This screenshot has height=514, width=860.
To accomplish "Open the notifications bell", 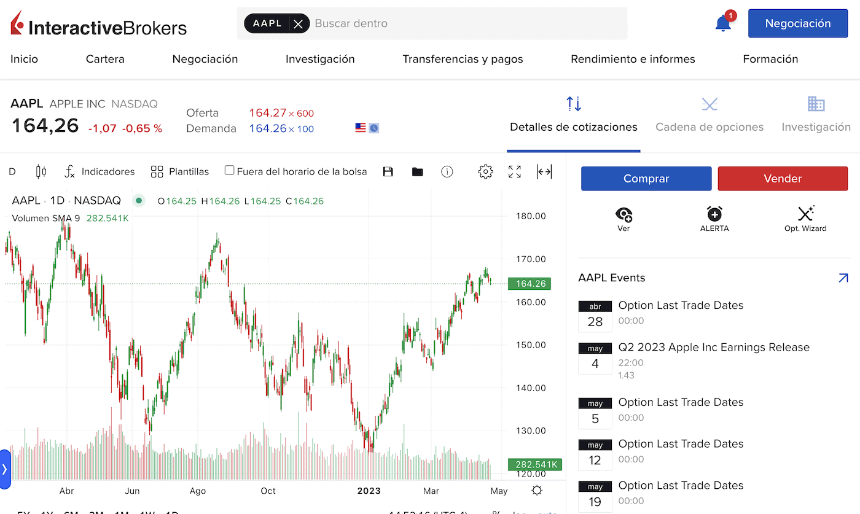I will click(x=724, y=23).
